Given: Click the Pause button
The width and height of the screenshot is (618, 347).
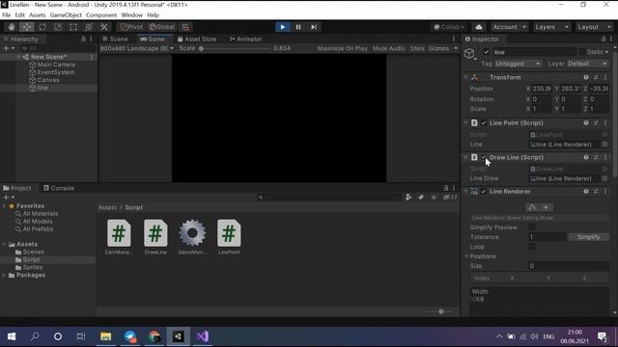Looking at the screenshot, I should 298,27.
